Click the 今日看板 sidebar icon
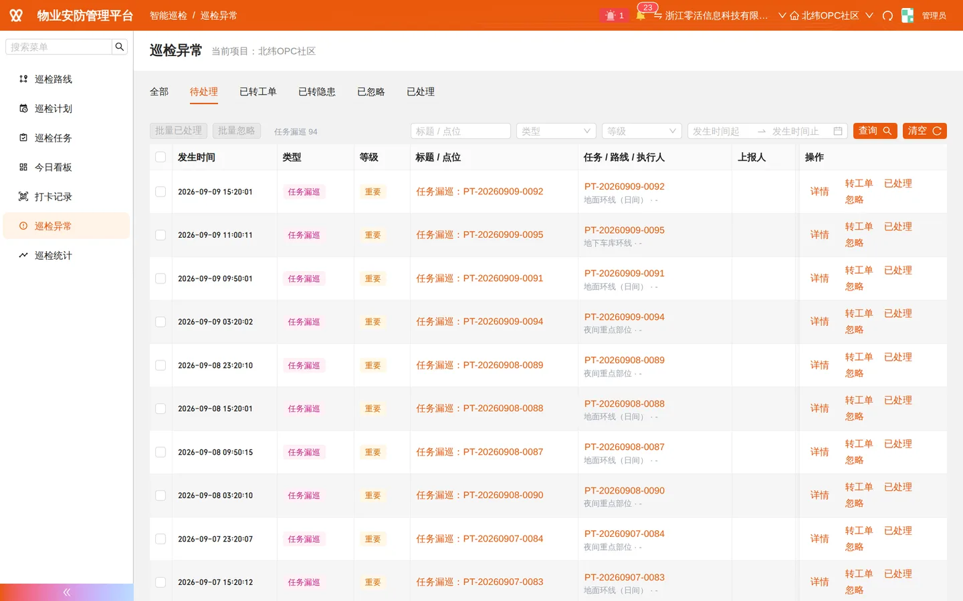 (23, 167)
